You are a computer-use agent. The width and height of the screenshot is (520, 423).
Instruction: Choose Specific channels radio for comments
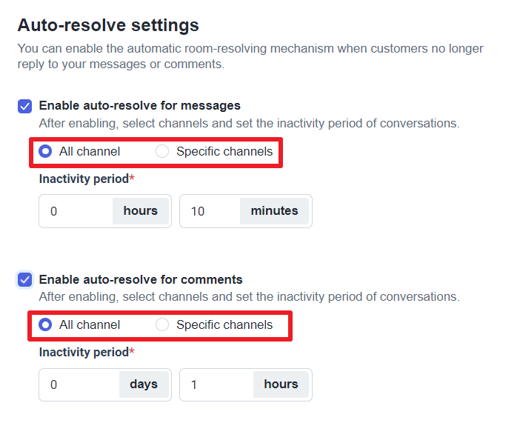pyautogui.click(x=162, y=325)
